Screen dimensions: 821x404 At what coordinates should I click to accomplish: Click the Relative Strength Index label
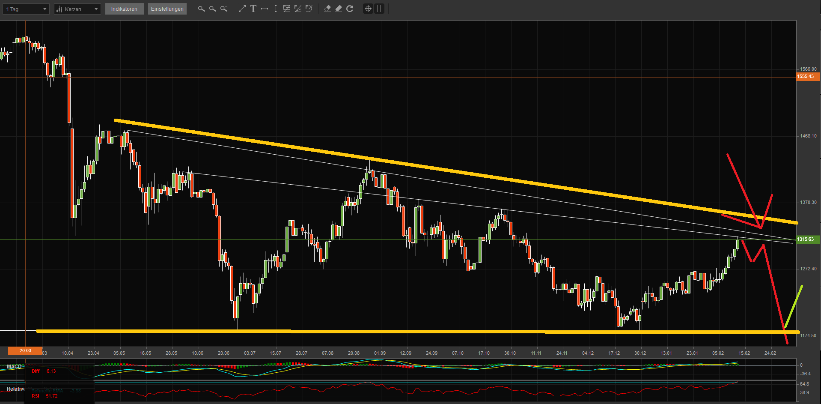pyautogui.click(x=15, y=389)
